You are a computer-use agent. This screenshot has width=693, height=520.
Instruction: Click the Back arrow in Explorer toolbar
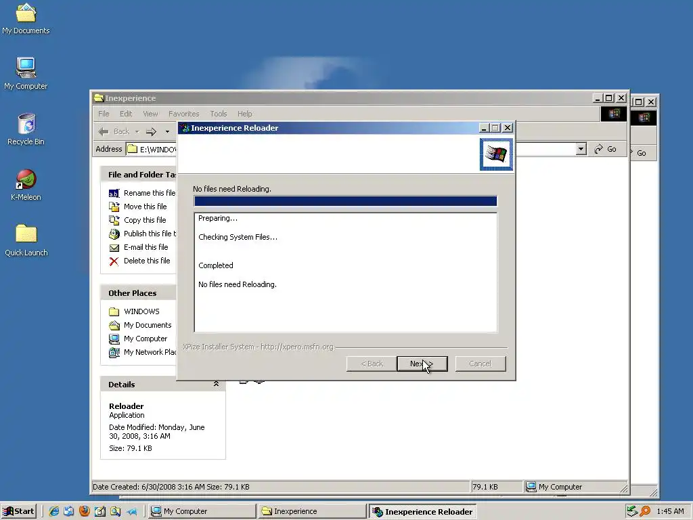(114, 131)
